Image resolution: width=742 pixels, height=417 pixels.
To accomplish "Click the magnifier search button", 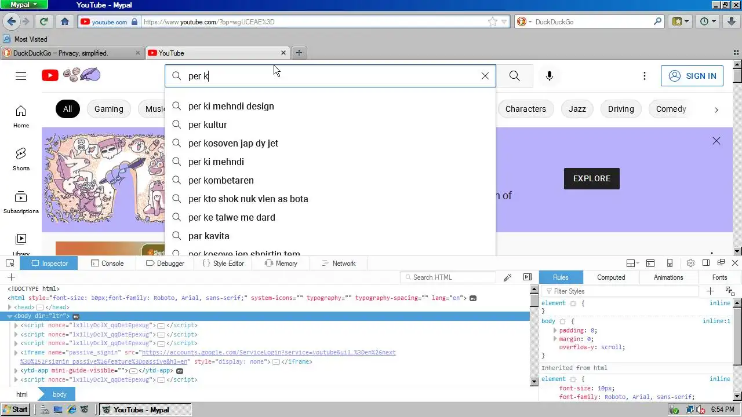I will [514, 76].
